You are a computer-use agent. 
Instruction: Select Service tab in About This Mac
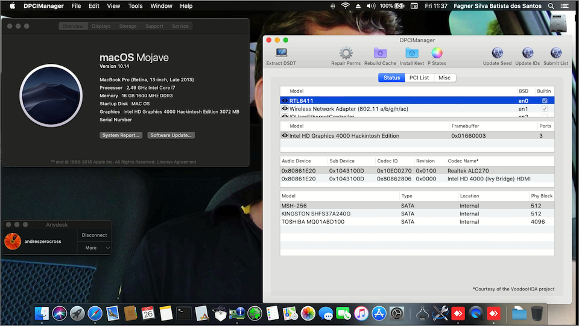coord(180,26)
